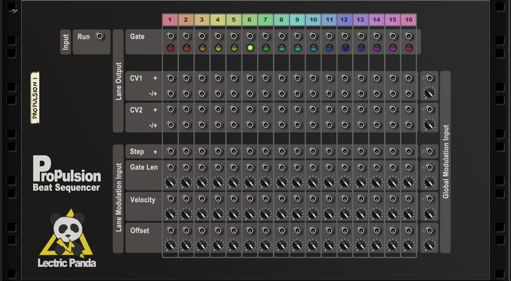
Task: Click the 'Lane Output' vertical label
Action: 119,81
